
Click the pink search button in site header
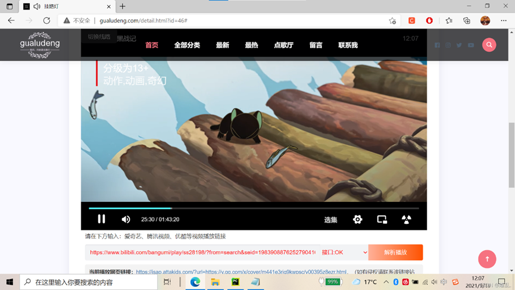(489, 45)
